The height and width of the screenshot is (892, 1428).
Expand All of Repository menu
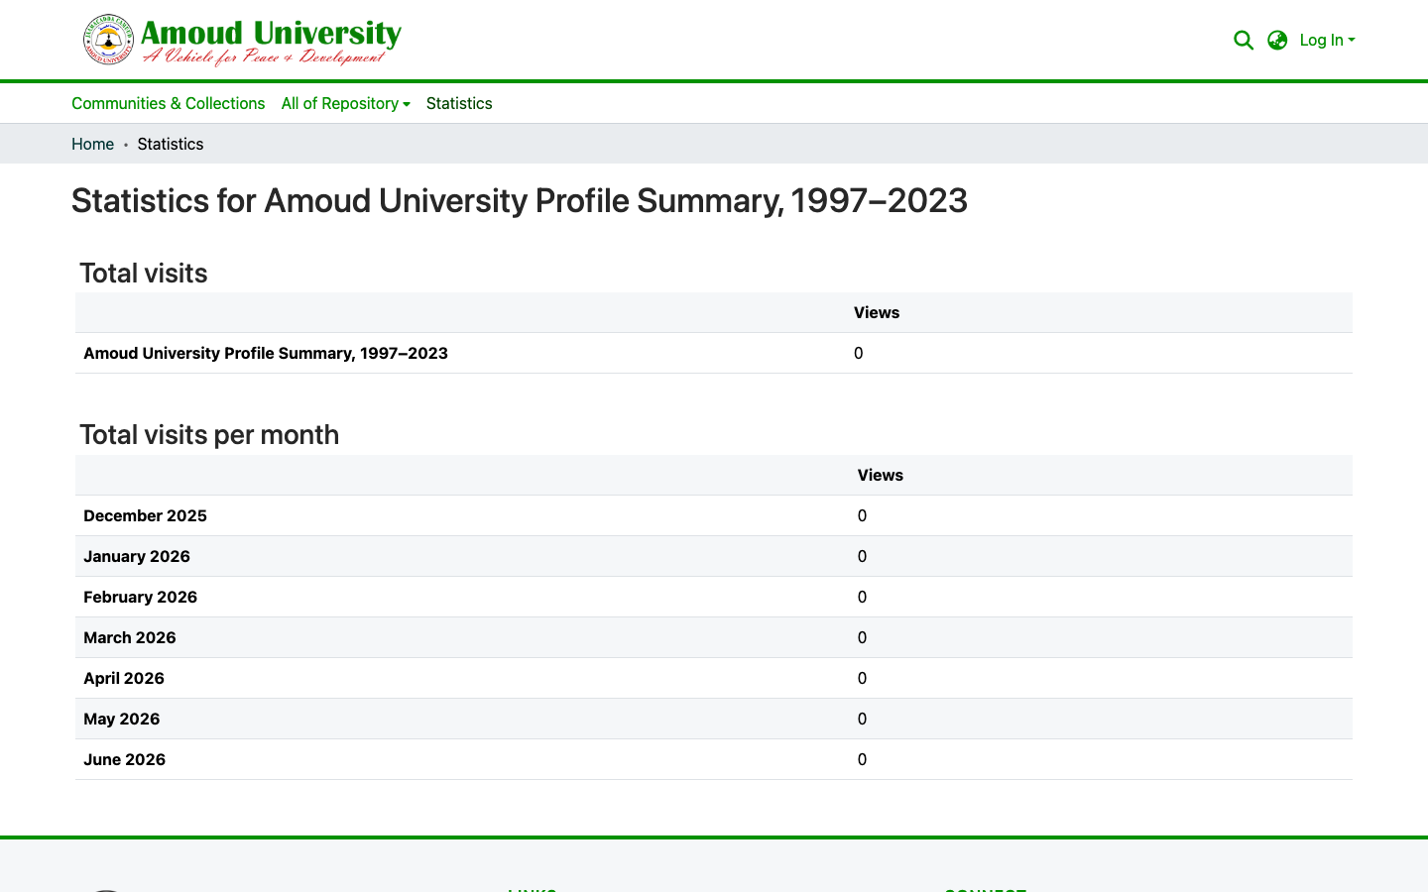[345, 103]
